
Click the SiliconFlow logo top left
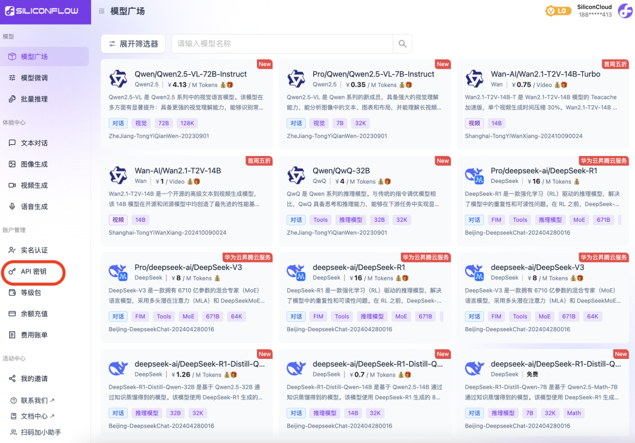pos(41,11)
